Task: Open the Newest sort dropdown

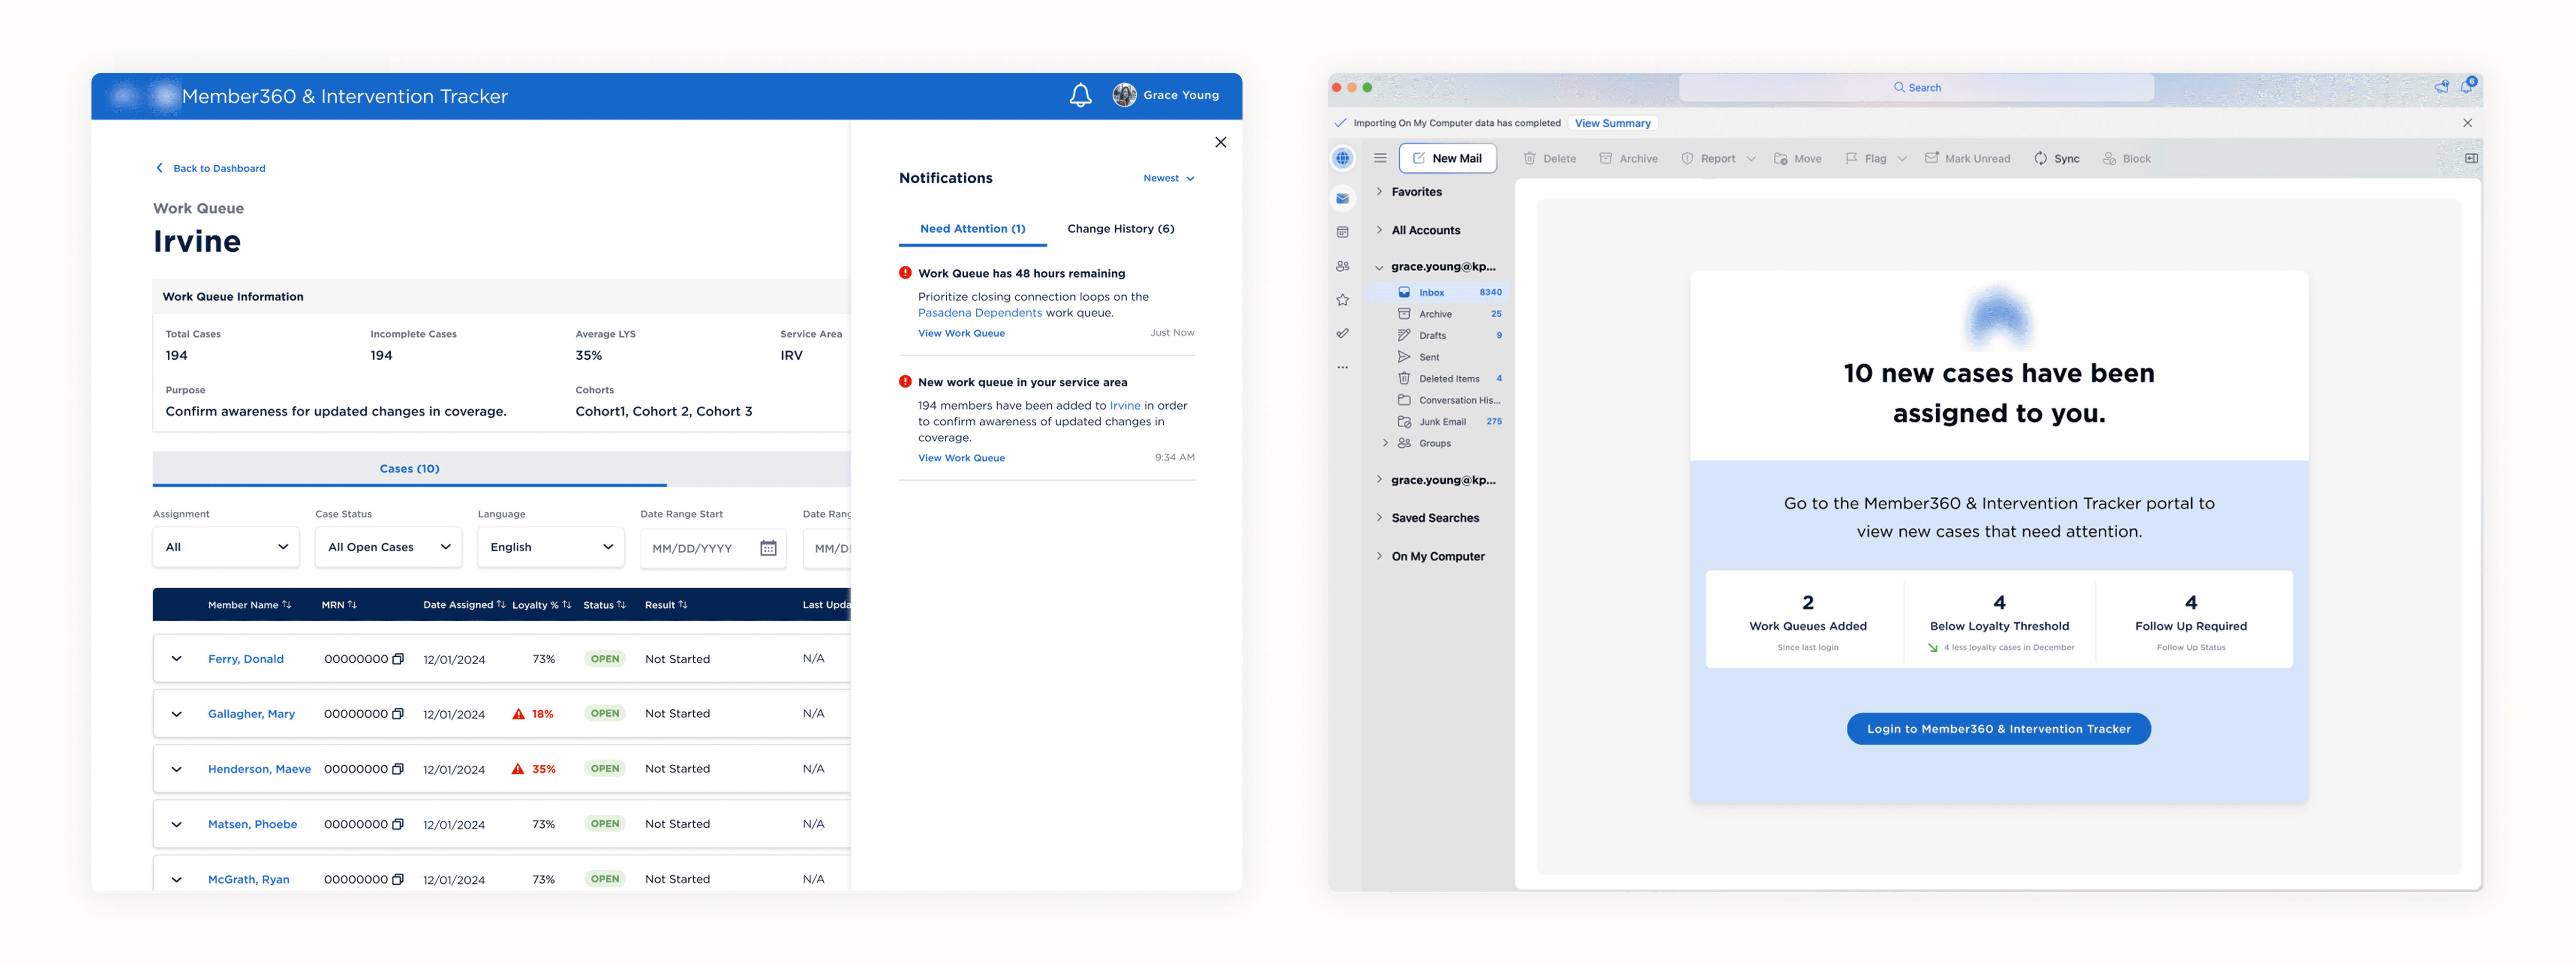Action: (x=1168, y=179)
